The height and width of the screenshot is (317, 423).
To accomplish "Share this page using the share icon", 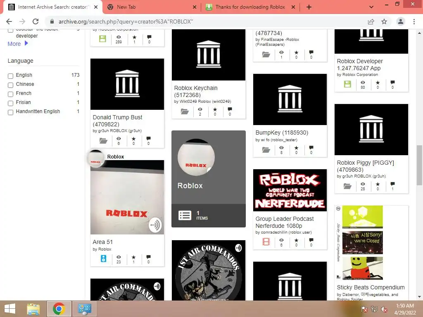I will [371, 21].
